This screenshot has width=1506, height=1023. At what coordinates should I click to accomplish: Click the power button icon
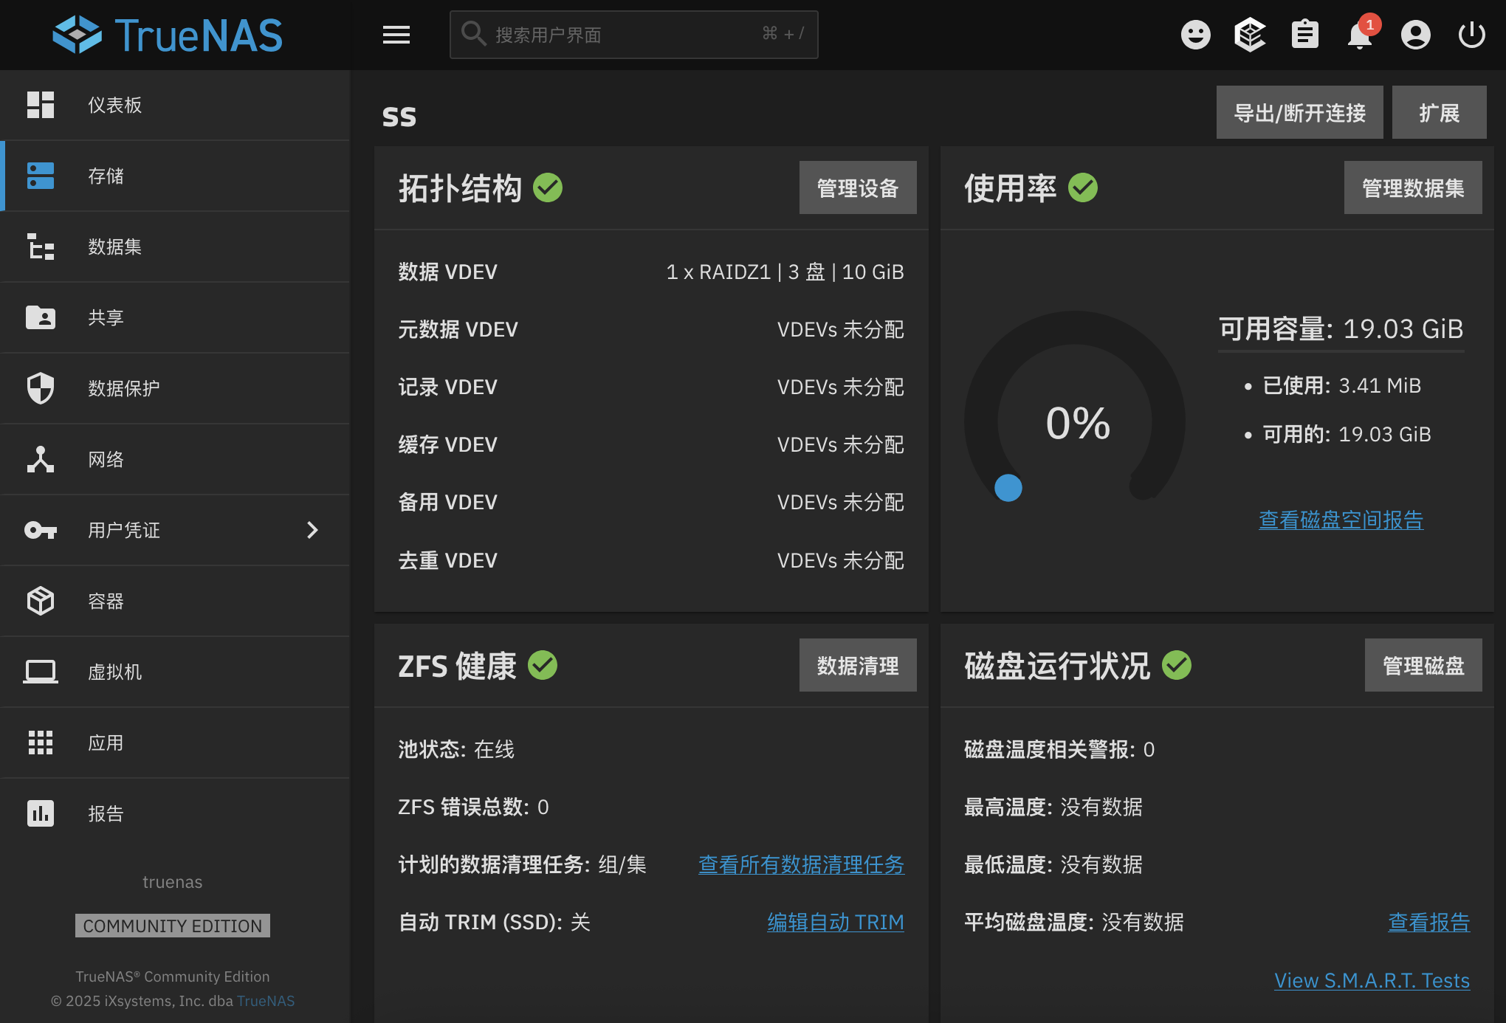click(x=1471, y=35)
